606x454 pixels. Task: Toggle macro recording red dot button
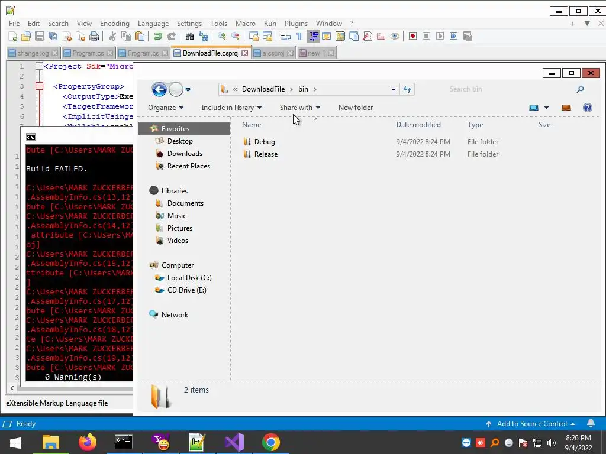coord(412,36)
